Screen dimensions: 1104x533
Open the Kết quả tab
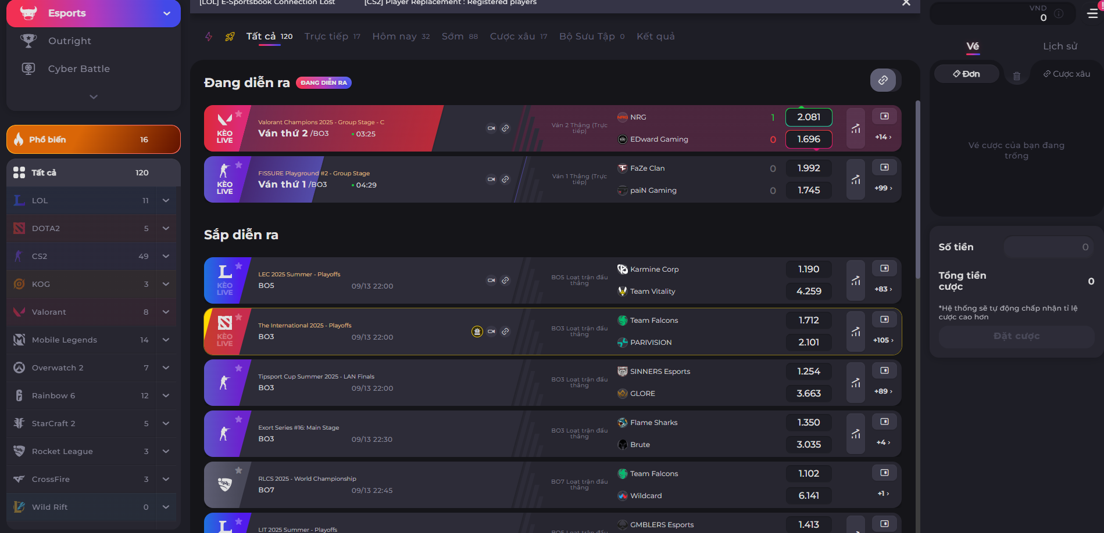(x=655, y=37)
